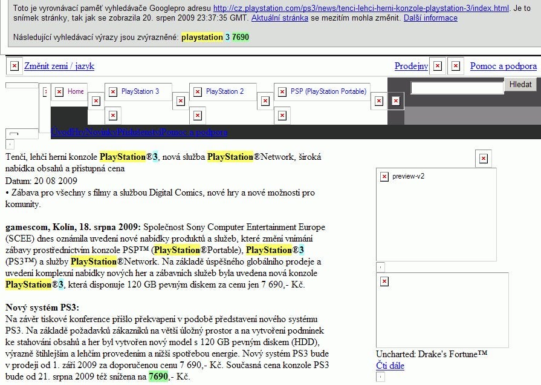Open the Prodejny link
541x385 pixels.
(411, 65)
